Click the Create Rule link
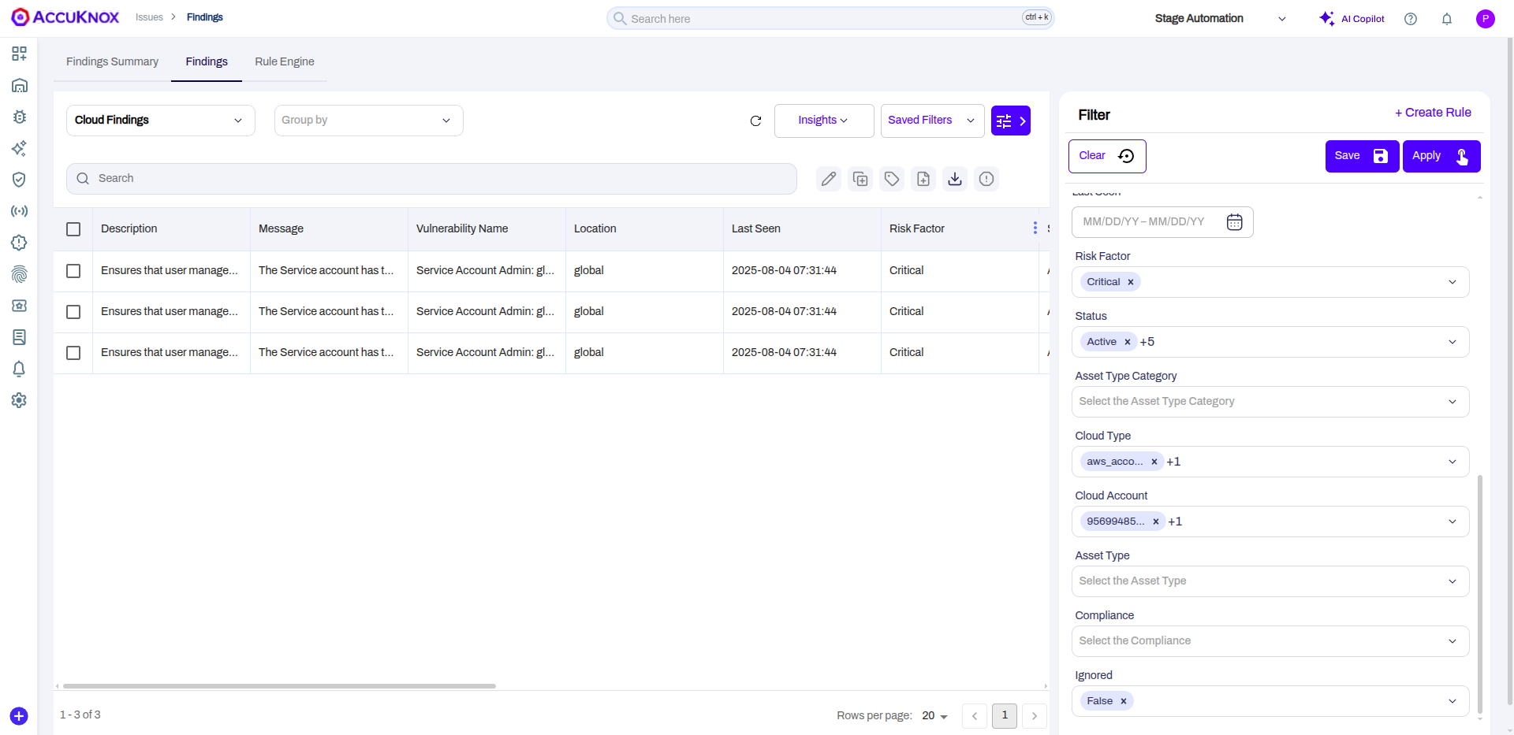 pyautogui.click(x=1433, y=112)
